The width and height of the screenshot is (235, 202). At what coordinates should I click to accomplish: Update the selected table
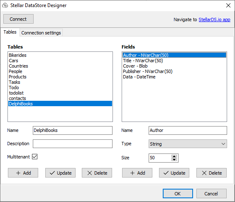click(60, 173)
